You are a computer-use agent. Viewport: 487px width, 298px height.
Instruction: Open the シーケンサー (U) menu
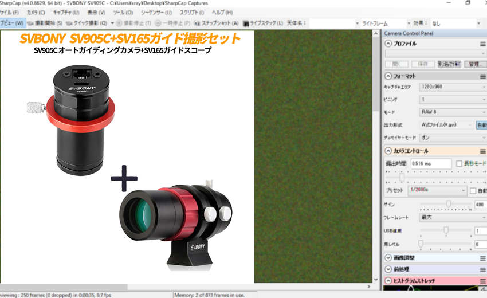[156, 13]
